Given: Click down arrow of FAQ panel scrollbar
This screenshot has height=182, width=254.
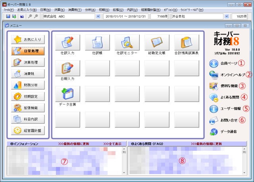Looking at the screenshot, I should 244,173.
